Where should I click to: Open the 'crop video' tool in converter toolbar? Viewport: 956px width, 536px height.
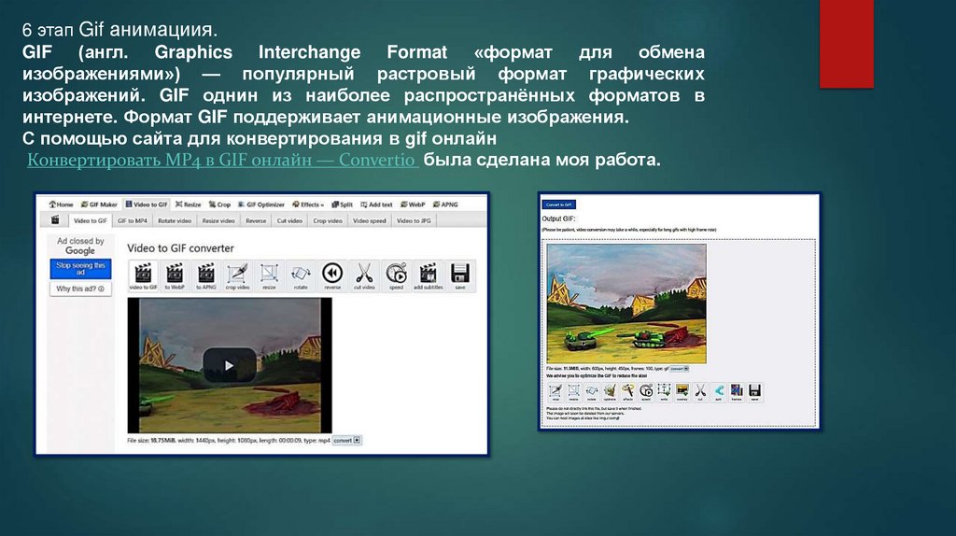coord(238,275)
